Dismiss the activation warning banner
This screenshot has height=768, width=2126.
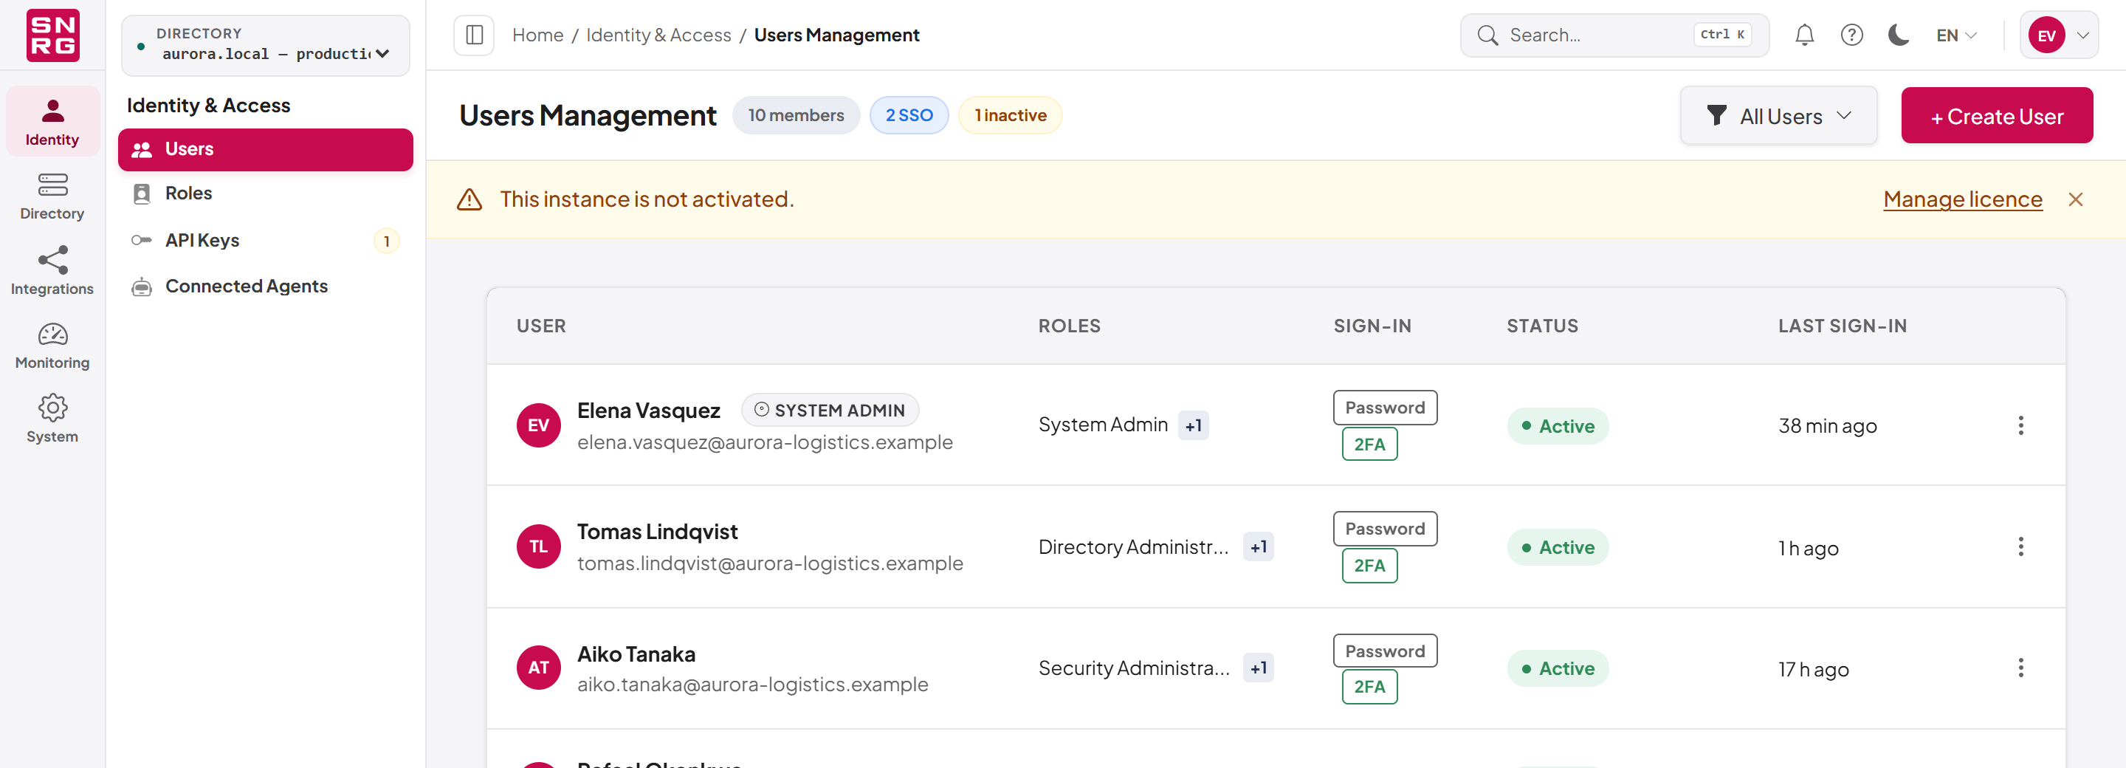coord(2075,199)
